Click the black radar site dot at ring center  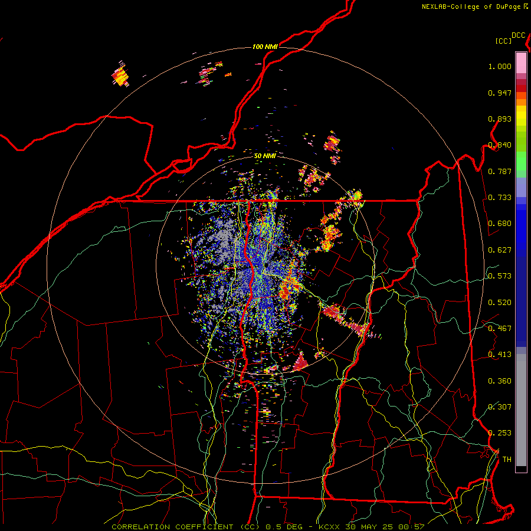click(267, 265)
